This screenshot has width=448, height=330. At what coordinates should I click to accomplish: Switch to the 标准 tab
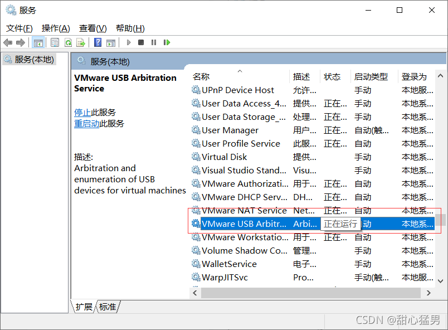[108, 307]
